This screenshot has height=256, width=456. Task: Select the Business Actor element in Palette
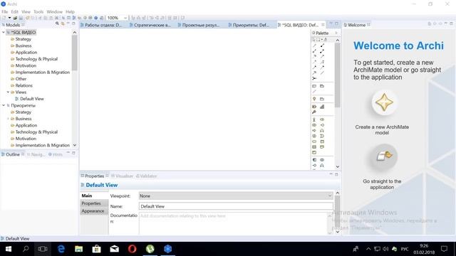pos(314,119)
